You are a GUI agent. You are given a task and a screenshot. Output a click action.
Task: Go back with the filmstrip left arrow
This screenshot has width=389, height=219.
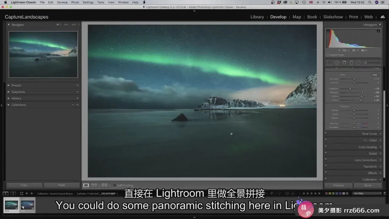click(27, 193)
